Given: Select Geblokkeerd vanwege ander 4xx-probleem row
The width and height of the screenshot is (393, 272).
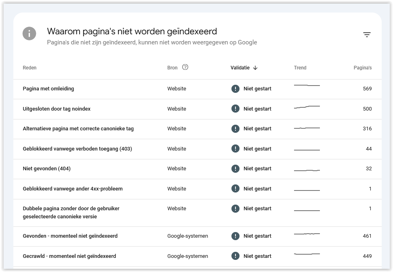Looking at the screenshot, I should 198,189.
